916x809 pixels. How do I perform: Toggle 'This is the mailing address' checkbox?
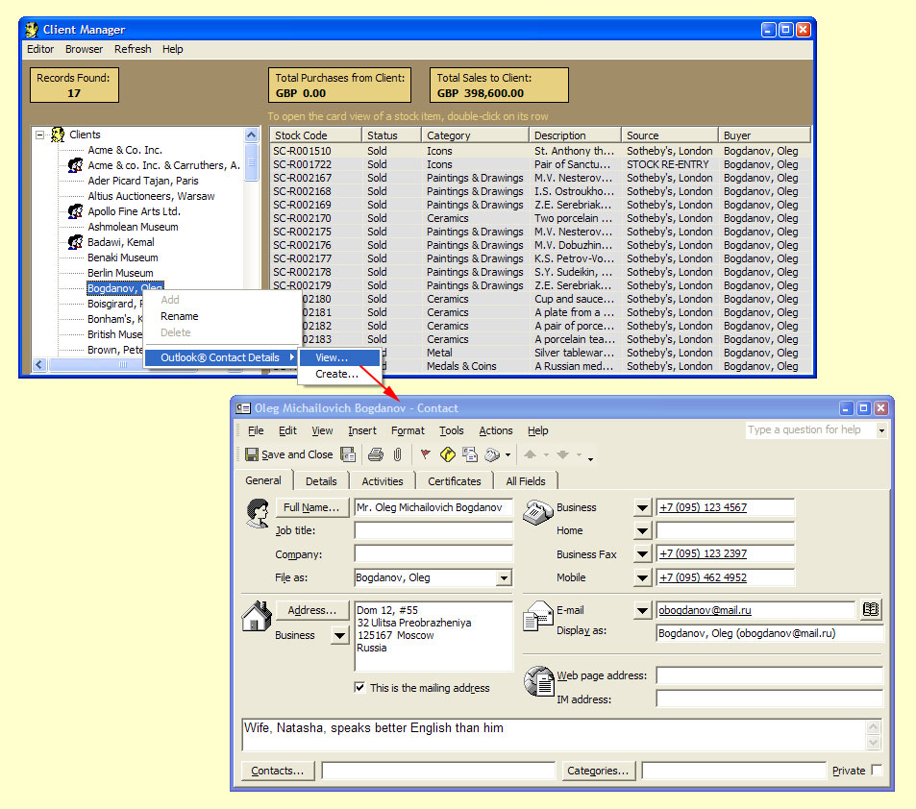[x=359, y=688]
